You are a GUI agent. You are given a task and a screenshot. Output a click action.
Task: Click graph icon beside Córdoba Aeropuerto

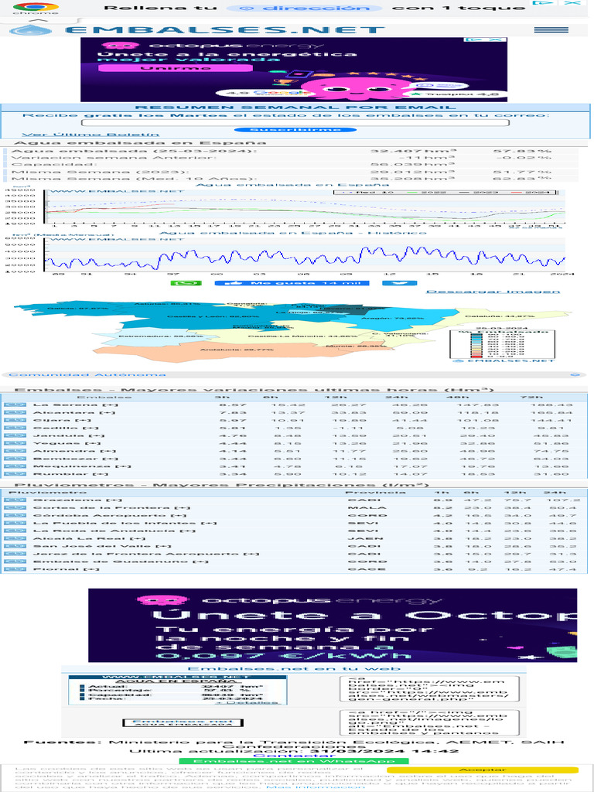[x=15, y=515]
